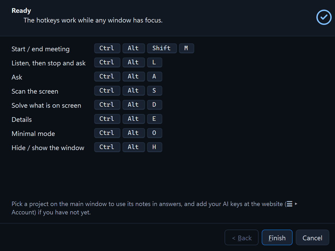Select the M key for Start / end meeting
This screenshot has width=335, height=251.
[186, 48]
